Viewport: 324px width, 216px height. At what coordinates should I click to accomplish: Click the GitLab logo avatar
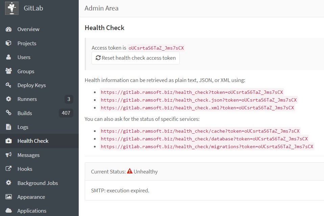12,8
